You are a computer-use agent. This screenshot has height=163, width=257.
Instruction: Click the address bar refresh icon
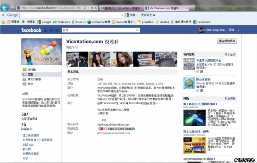tap(92, 8)
